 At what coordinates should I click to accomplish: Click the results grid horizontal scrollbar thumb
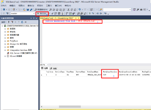coord(70,106)
